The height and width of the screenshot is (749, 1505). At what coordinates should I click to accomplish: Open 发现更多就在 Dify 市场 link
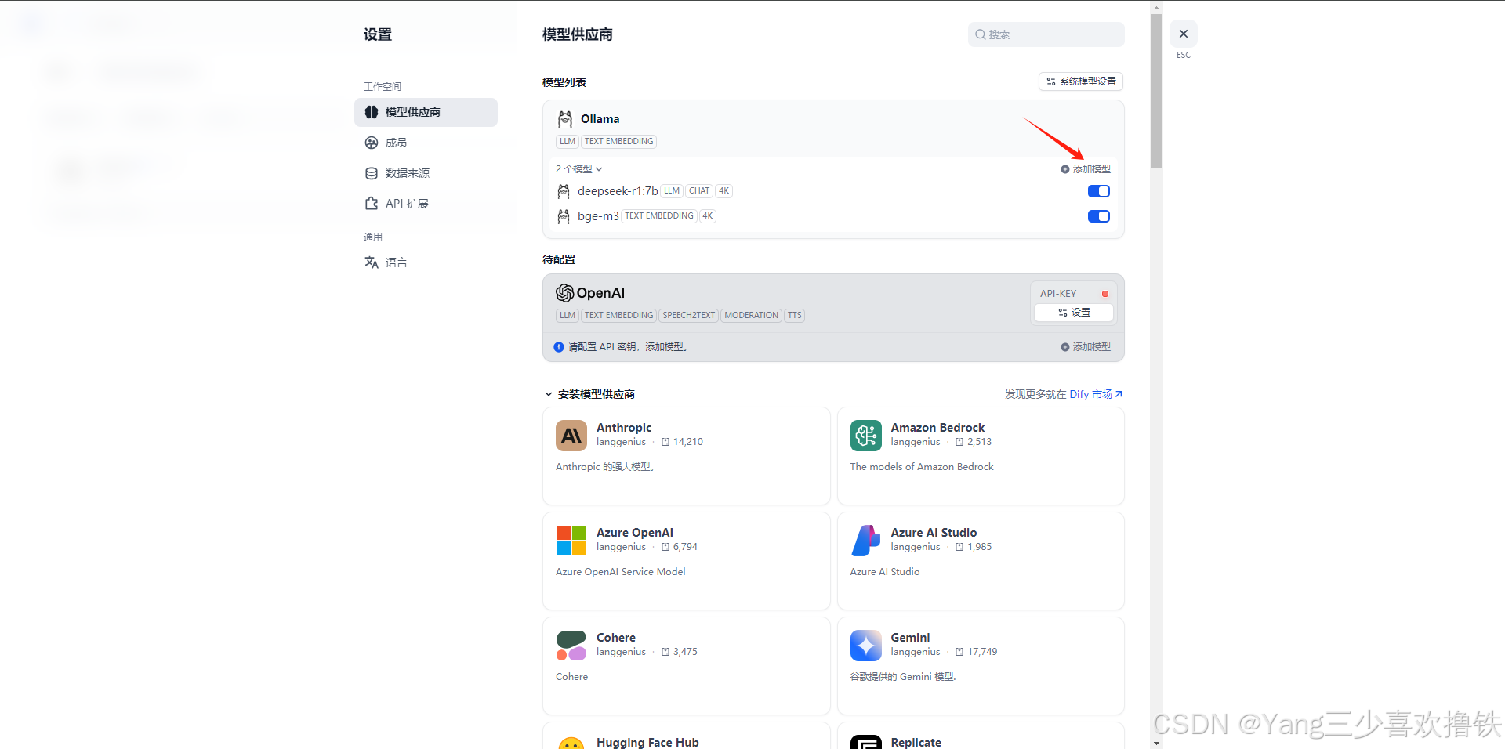click(x=1064, y=394)
